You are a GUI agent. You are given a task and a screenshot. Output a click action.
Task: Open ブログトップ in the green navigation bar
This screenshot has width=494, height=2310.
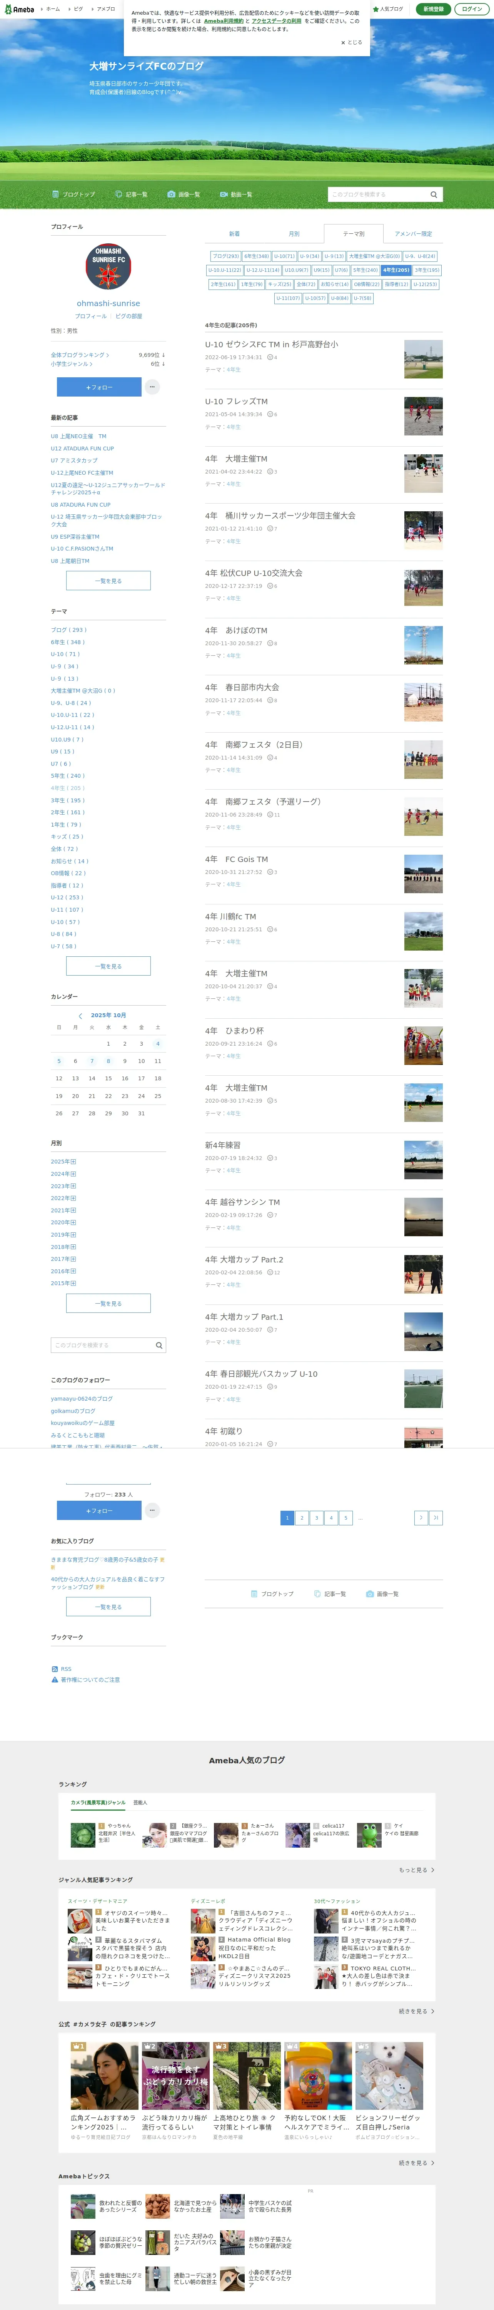(73, 194)
